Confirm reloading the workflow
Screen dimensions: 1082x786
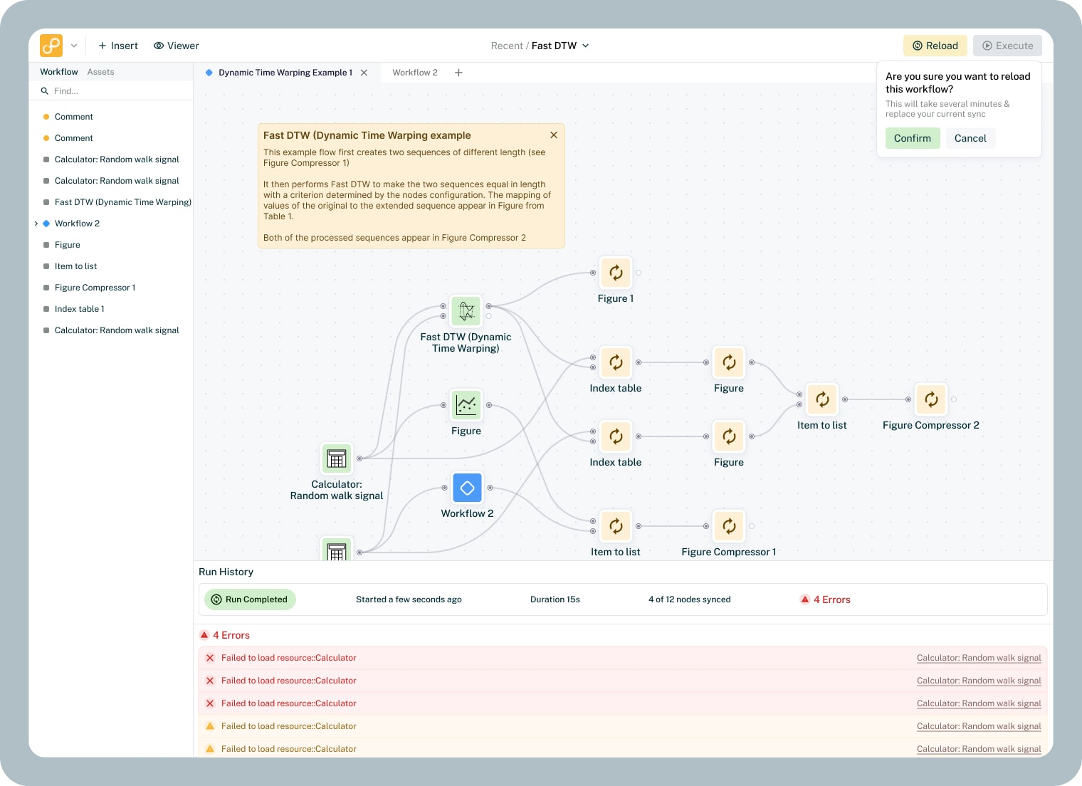913,138
